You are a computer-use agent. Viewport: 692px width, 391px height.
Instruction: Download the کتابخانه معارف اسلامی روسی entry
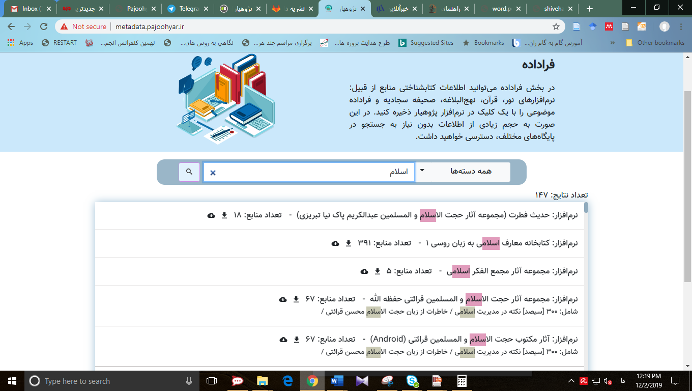[x=349, y=243]
